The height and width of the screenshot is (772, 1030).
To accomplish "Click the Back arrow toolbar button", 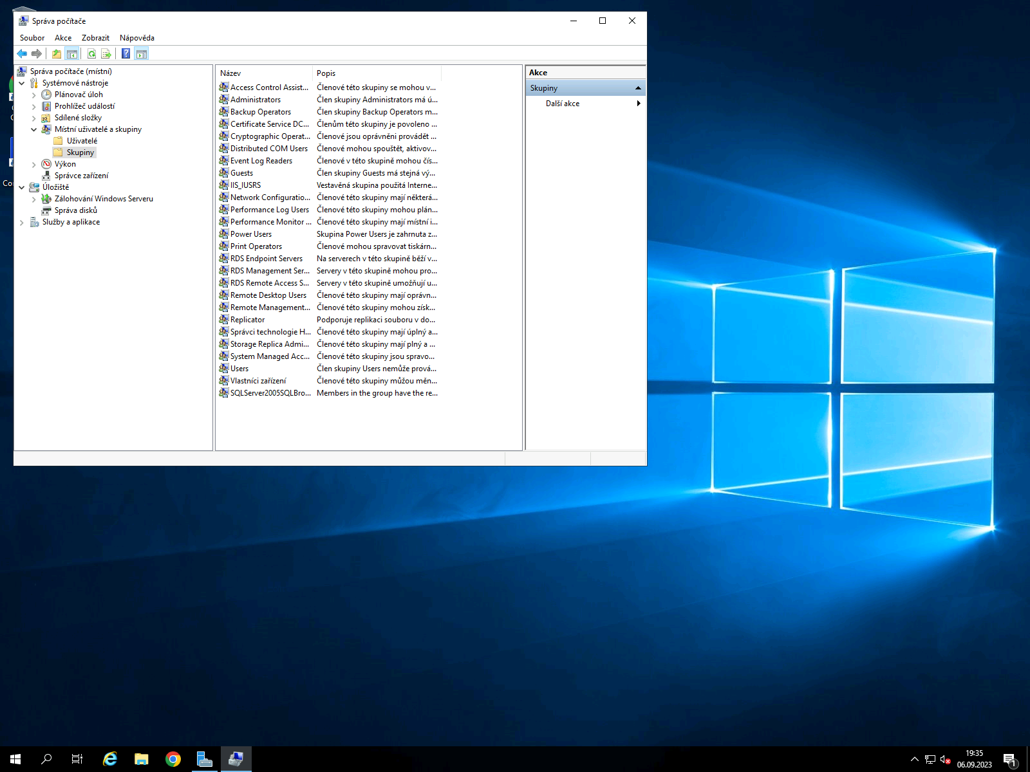I will click(22, 54).
